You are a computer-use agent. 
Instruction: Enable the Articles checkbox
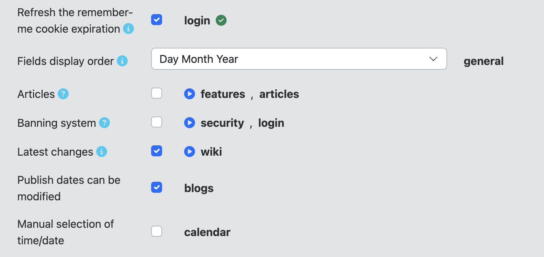157,93
